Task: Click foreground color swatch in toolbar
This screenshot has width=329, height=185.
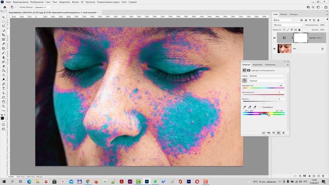Action: pyautogui.click(x=2, y=119)
